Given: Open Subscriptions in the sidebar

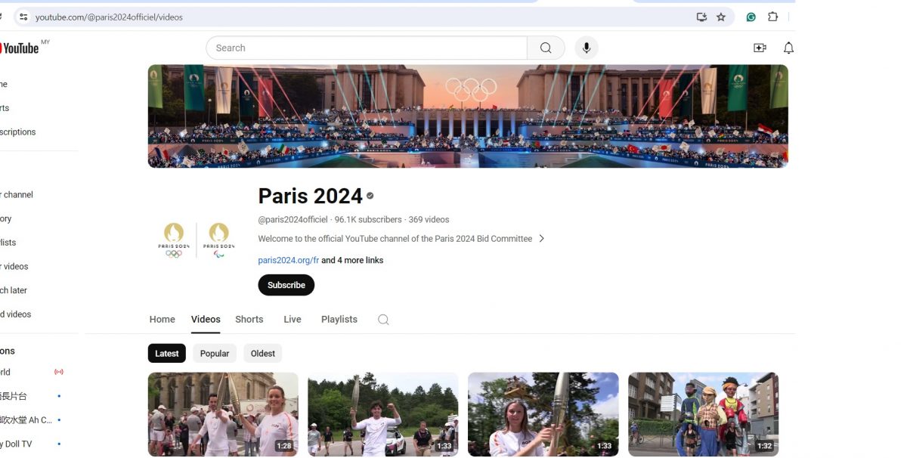Looking at the screenshot, I should (18, 132).
